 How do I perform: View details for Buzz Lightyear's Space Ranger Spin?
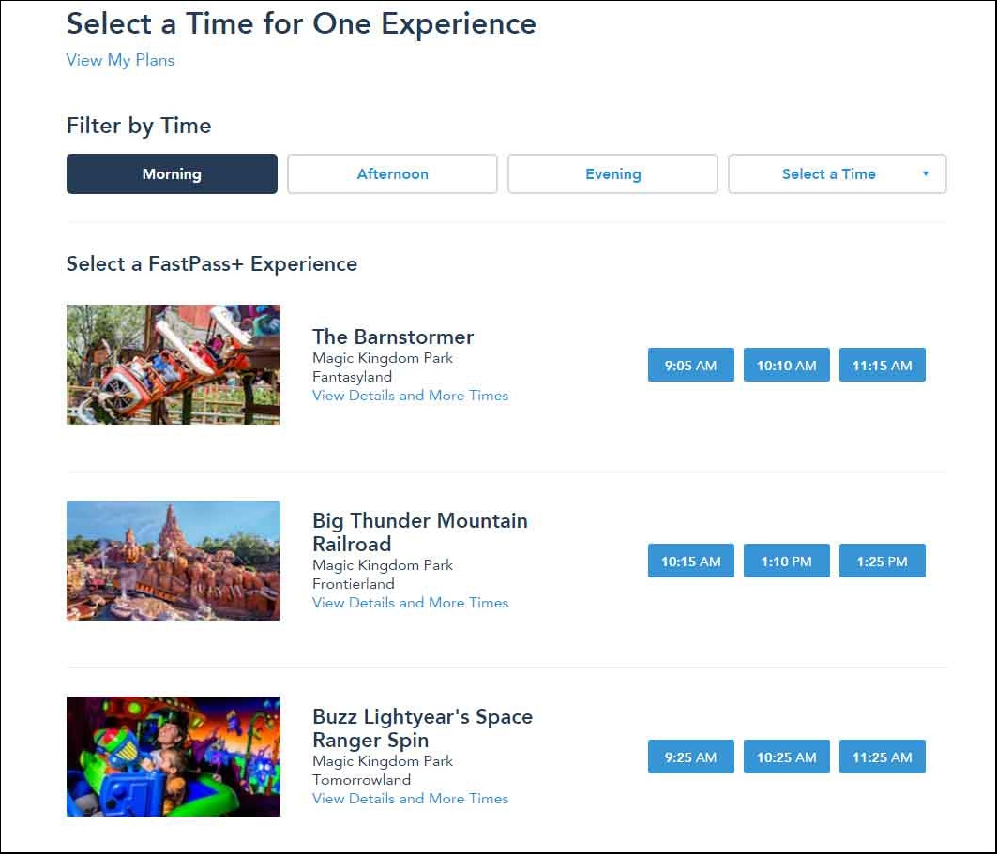pos(410,798)
